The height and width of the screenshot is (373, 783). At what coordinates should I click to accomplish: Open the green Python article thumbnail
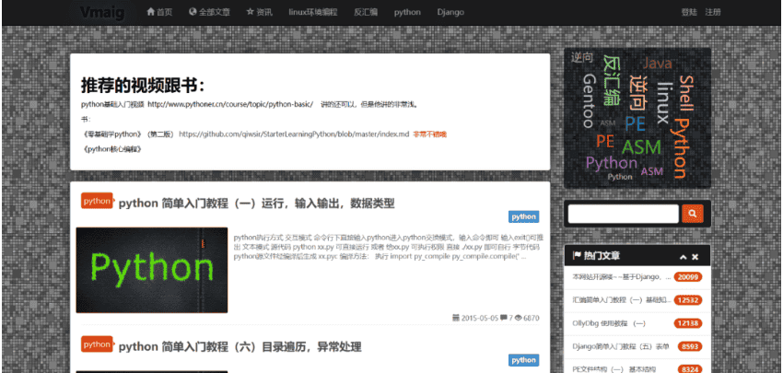(152, 270)
